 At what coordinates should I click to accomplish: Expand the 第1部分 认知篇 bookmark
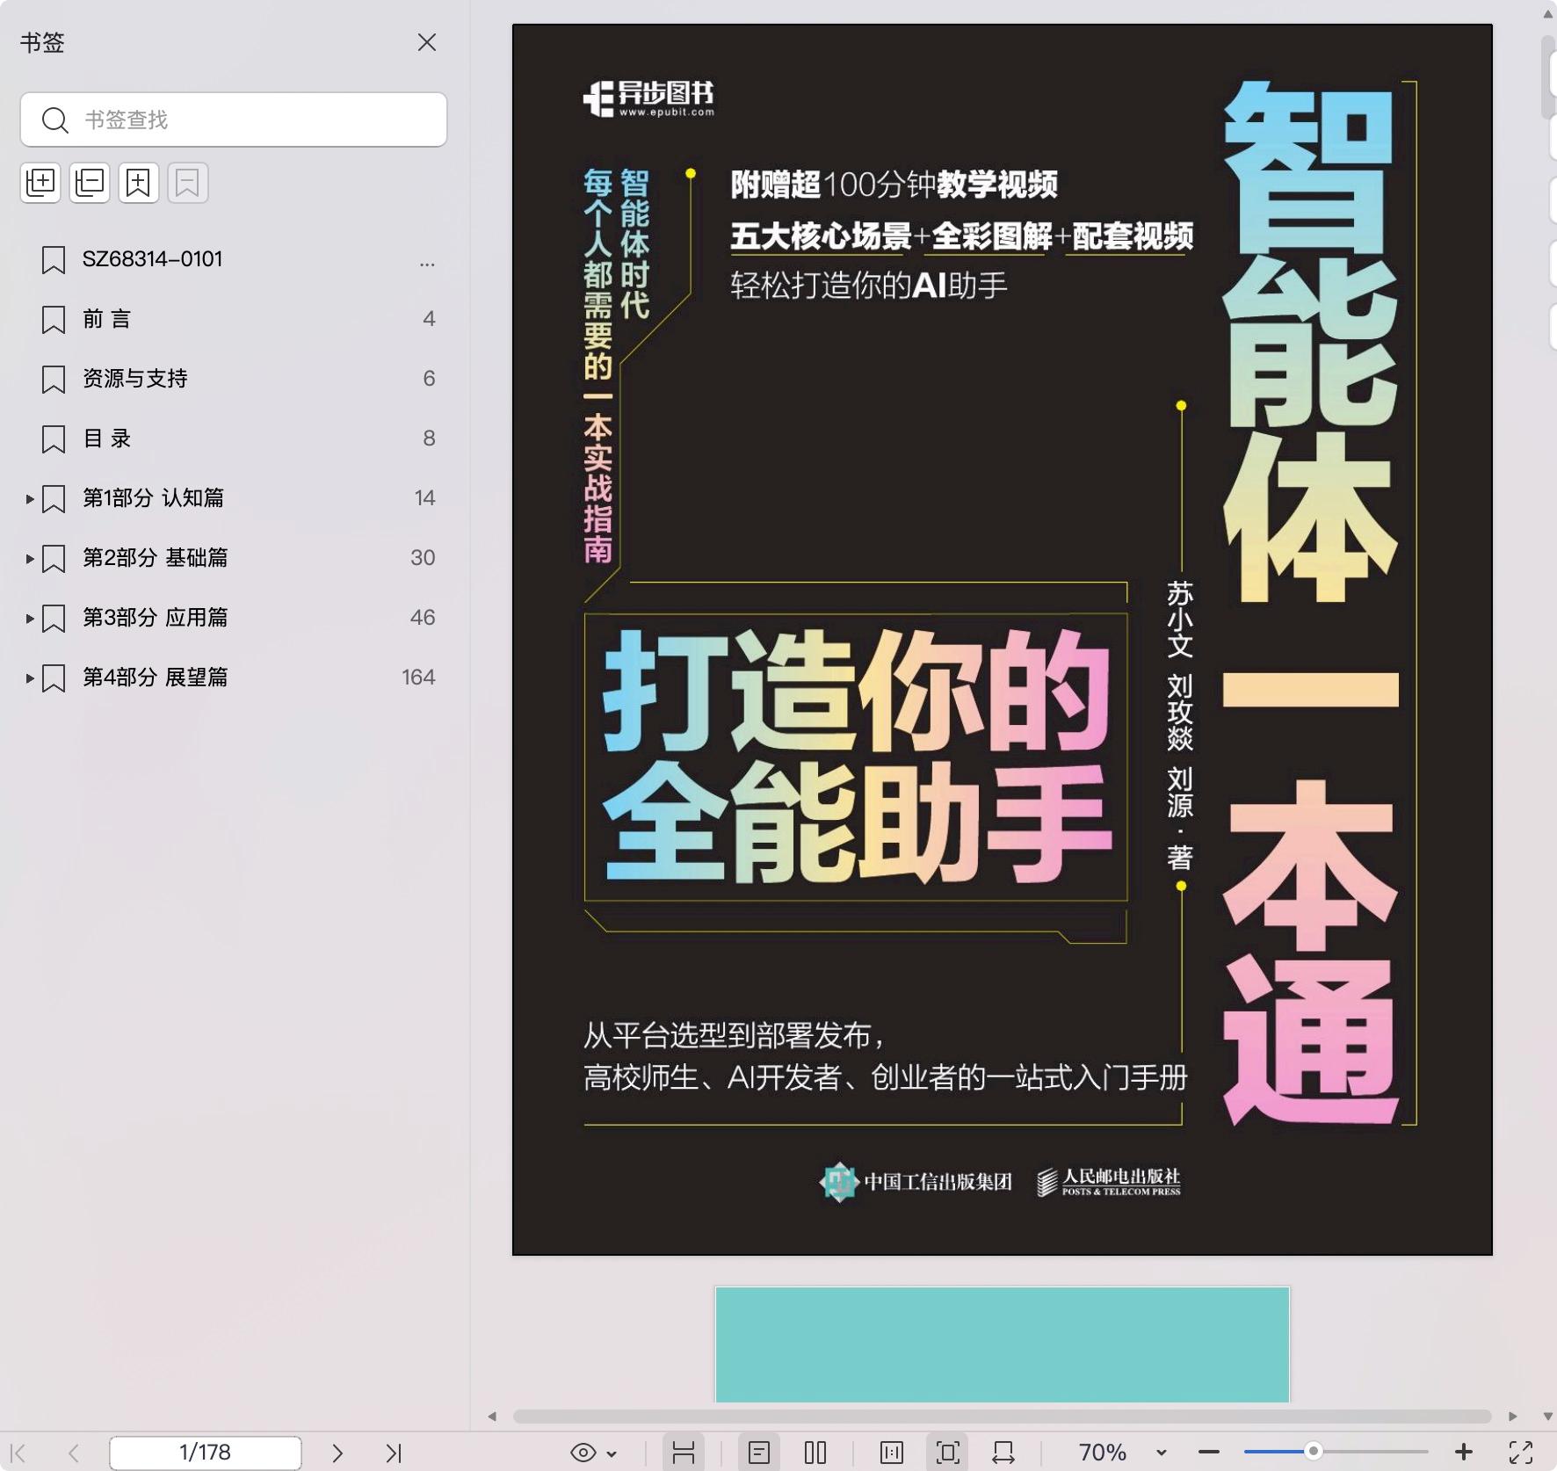pos(30,499)
